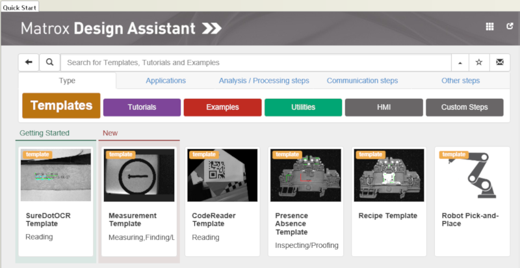Open the Recipe Template thumbnail

click(389, 175)
